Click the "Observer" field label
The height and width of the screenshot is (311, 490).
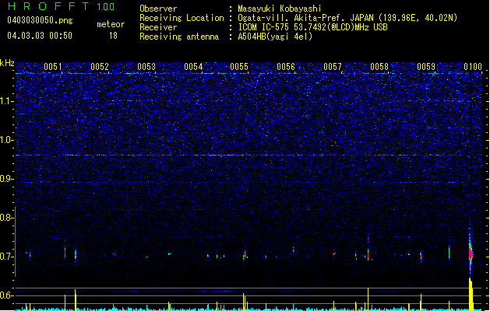(x=158, y=9)
